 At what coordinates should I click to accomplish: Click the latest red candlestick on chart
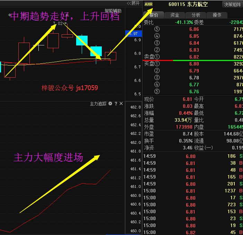point(110,56)
